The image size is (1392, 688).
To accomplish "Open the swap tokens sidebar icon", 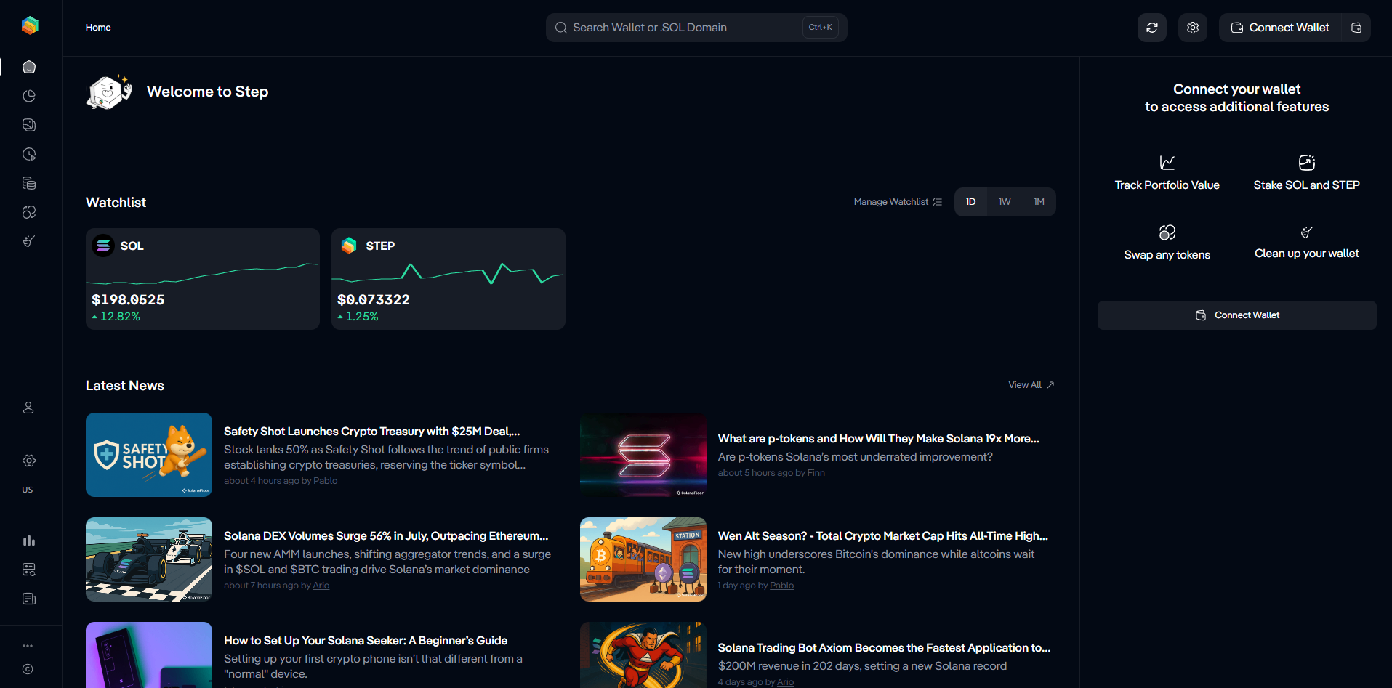I will pos(29,212).
